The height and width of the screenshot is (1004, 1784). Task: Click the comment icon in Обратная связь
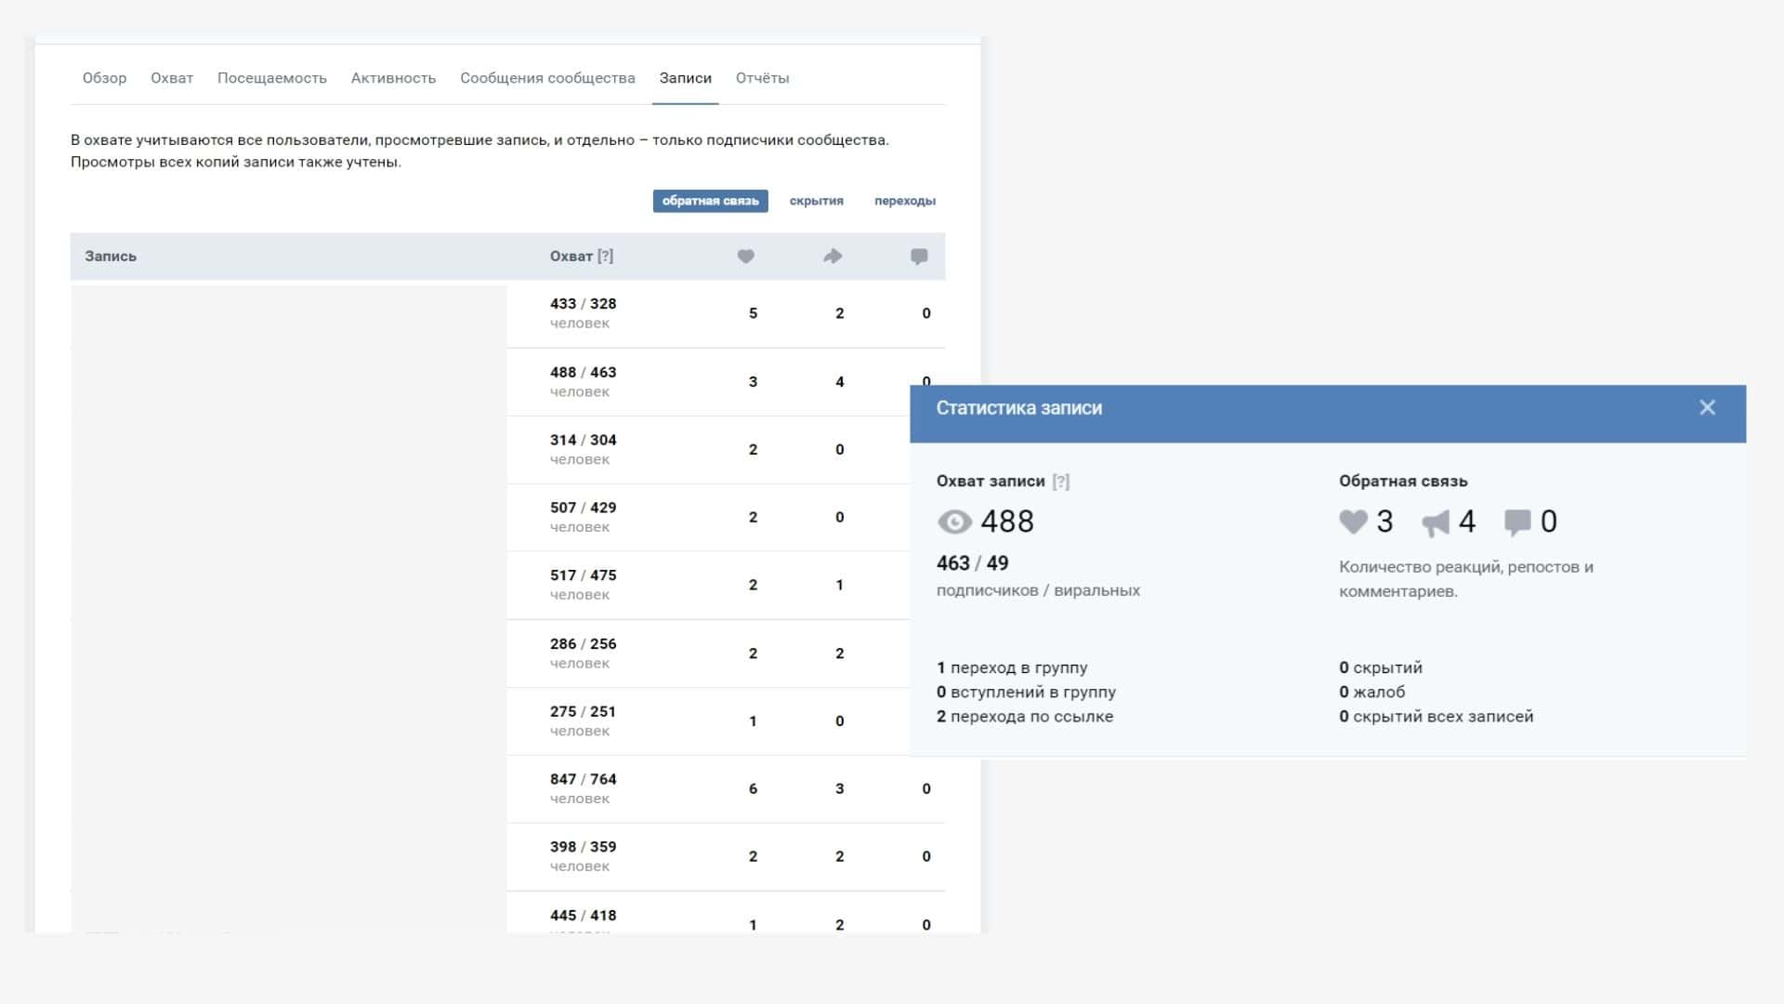click(x=1517, y=522)
